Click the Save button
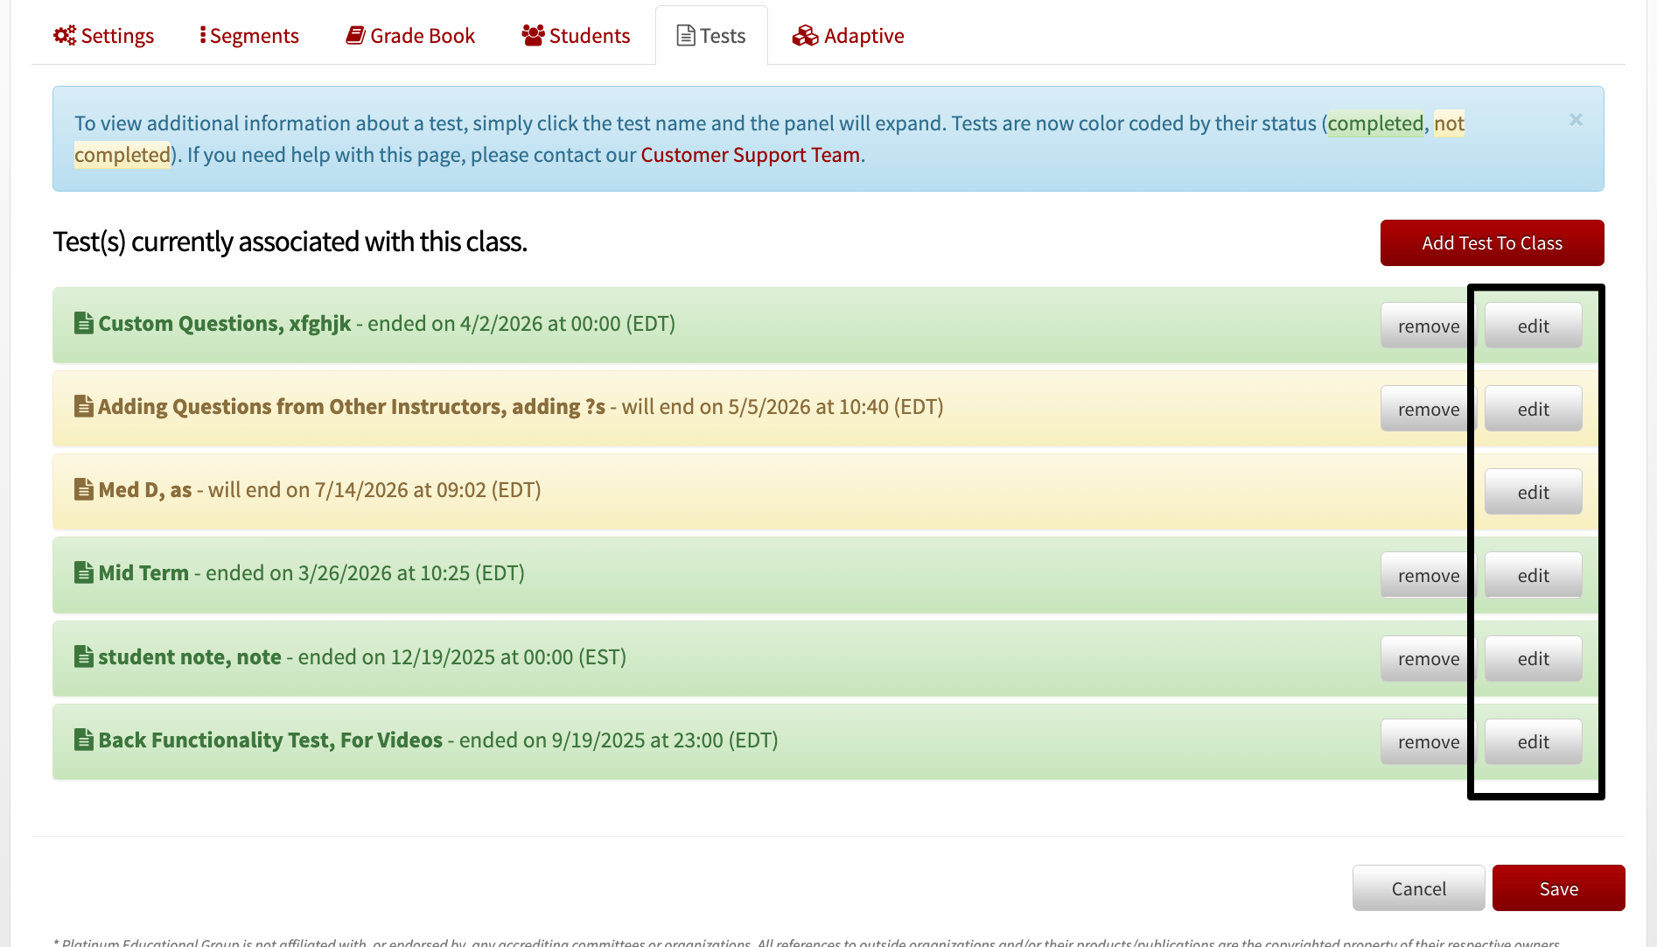Viewport: 1657px width, 947px height. [x=1558, y=888]
